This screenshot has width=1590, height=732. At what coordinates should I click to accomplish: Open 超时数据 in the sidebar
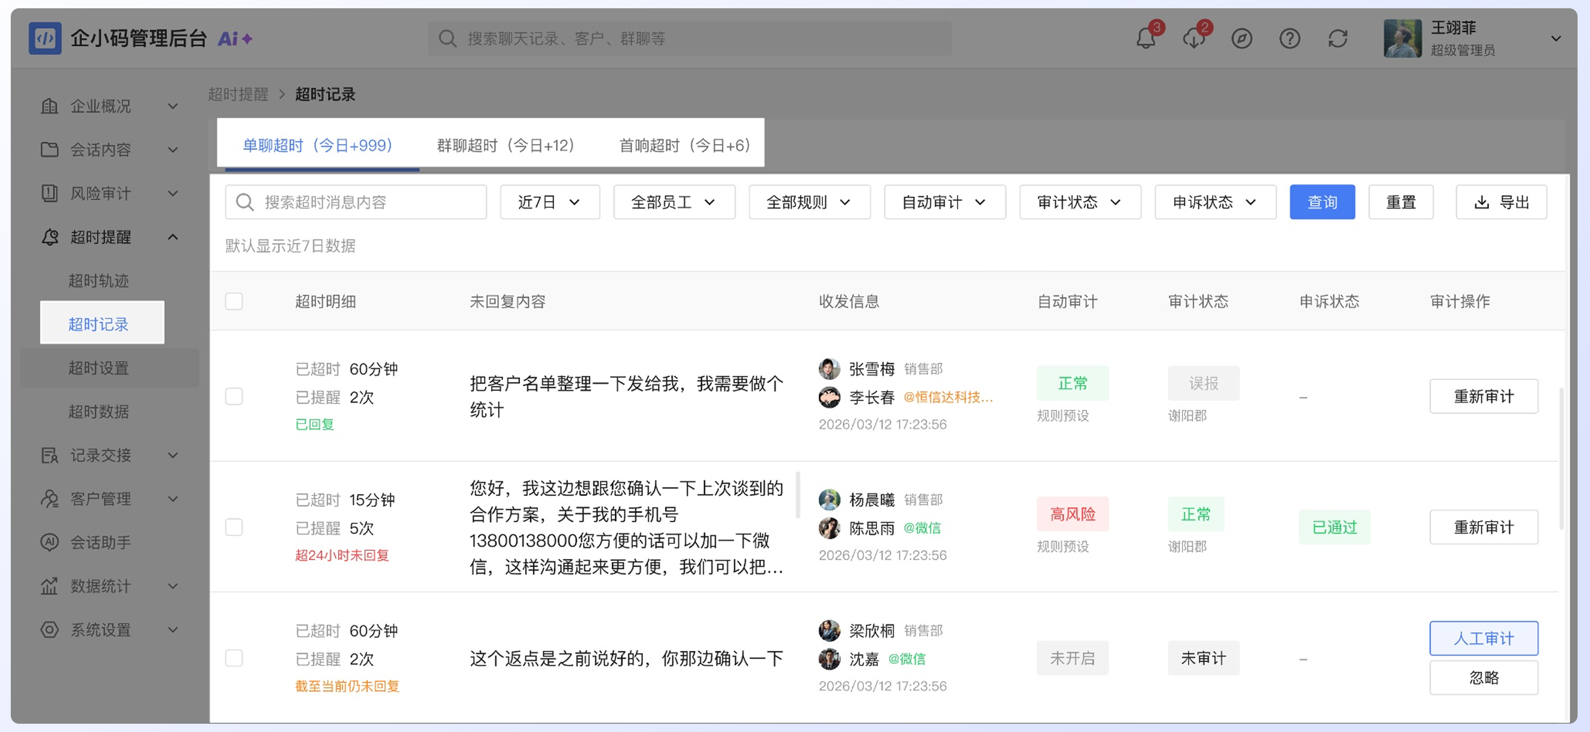(x=98, y=412)
